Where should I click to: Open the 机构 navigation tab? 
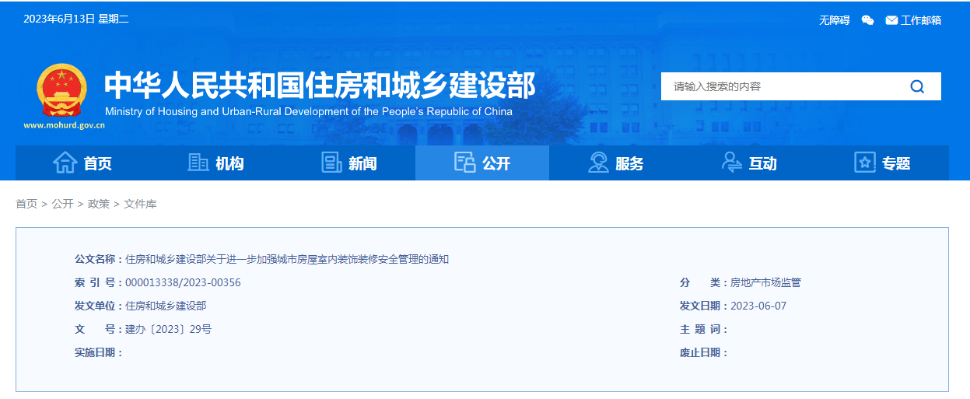coord(215,163)
